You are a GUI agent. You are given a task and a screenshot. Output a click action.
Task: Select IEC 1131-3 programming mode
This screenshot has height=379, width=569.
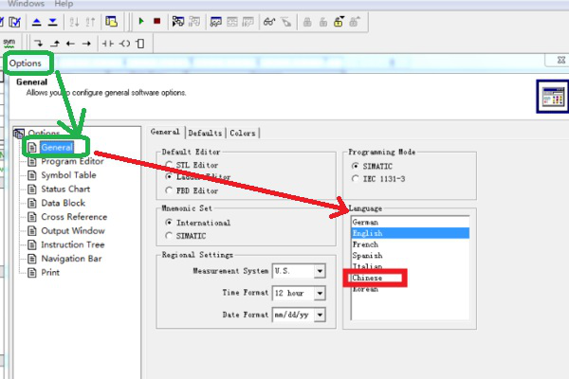[355, 176]
